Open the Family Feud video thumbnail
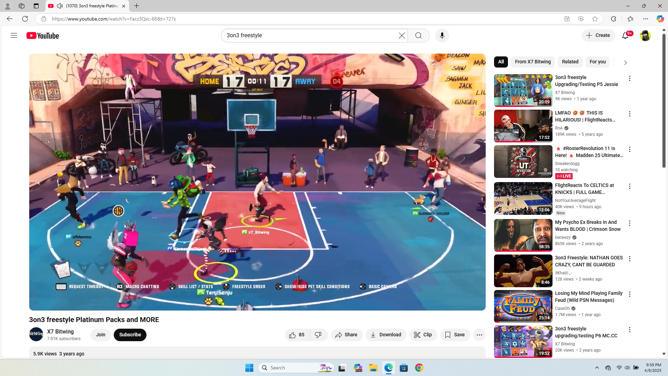 point(523,306)
